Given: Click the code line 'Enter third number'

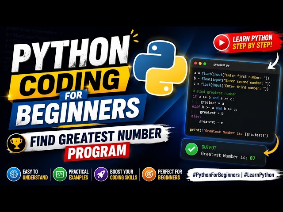Looking at the screenshot, I should click(230, 86).
